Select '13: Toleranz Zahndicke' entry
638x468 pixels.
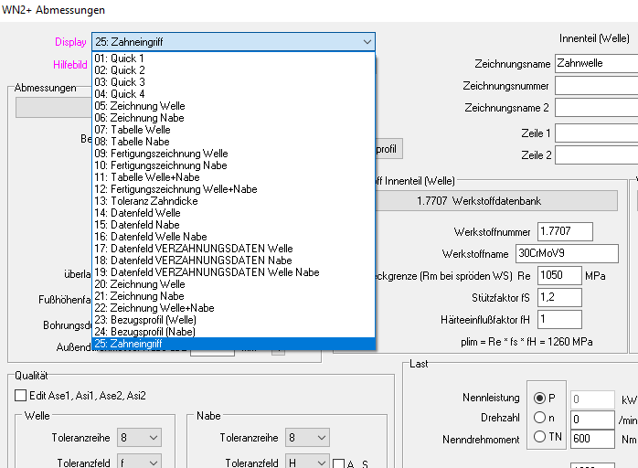144,201
